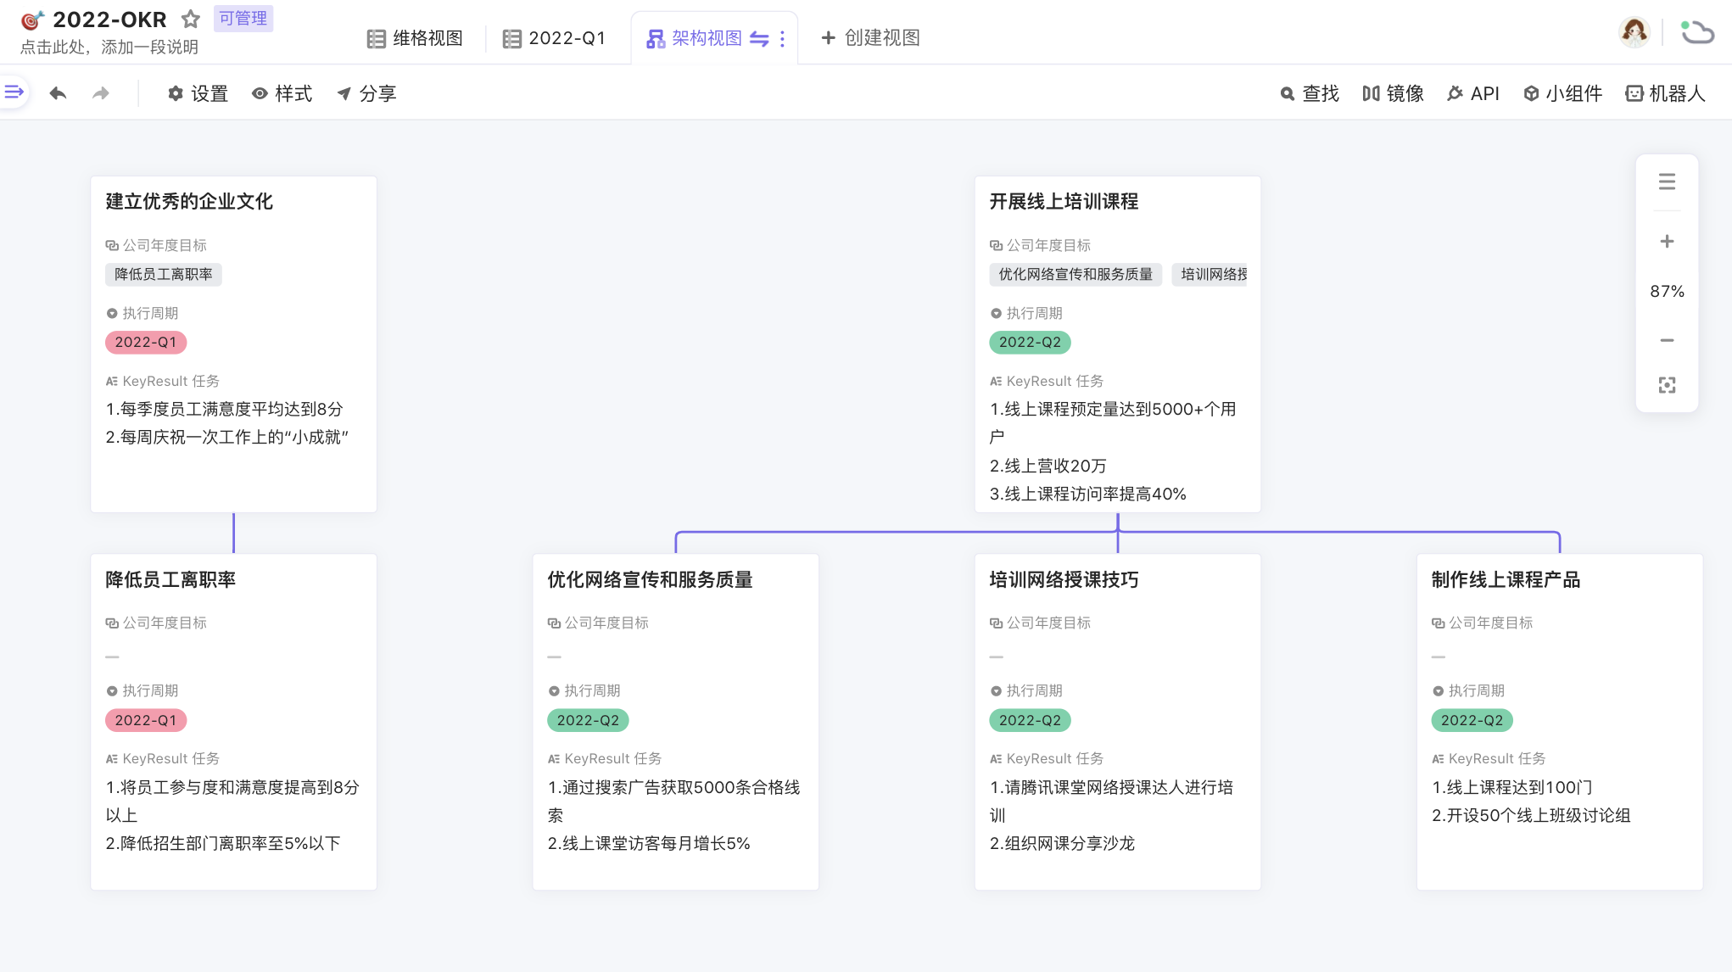Open 样式 style eye option
Viewport: 1732px width, 972px height.
tap(282, 93)
